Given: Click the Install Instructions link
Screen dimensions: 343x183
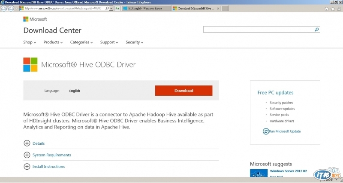Looking at the screenshot, I should click(48, 167).
